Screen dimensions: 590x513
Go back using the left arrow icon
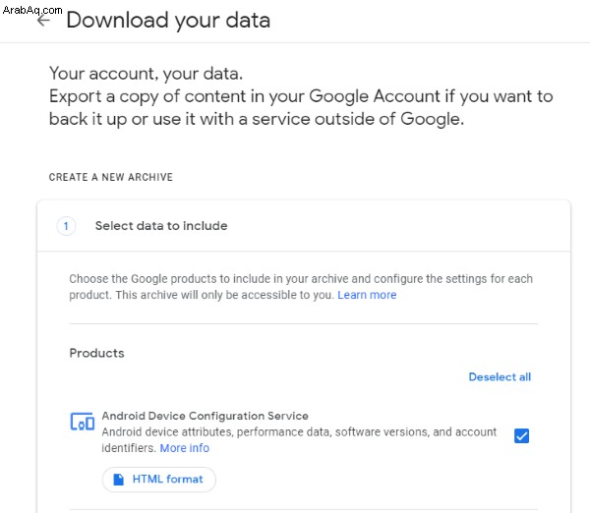pos(43,21)
